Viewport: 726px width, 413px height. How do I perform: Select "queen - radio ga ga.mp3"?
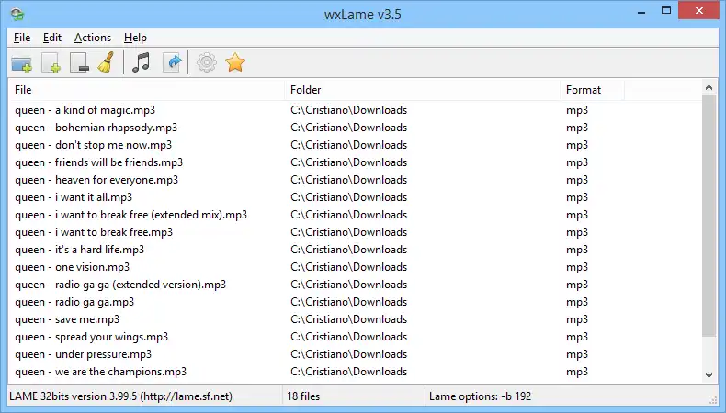pyautogui.click(x=74, y=302)
